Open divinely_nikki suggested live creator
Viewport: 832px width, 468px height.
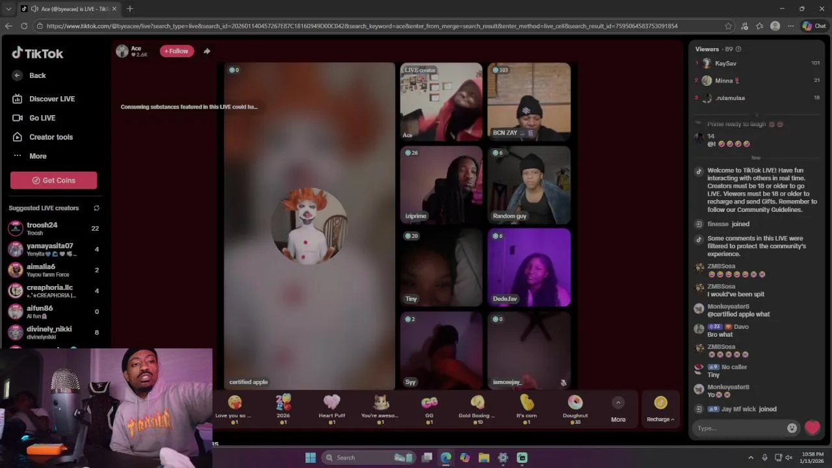(53, 332)
